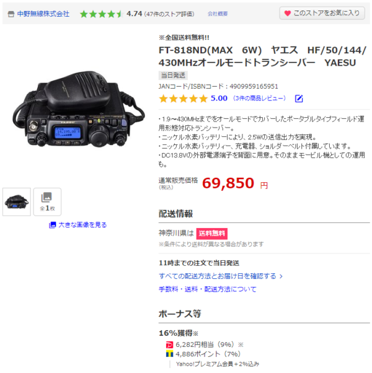Open the 会社概要 company overview link
Viewport: 372px width, 373px height.
point(217,14)
